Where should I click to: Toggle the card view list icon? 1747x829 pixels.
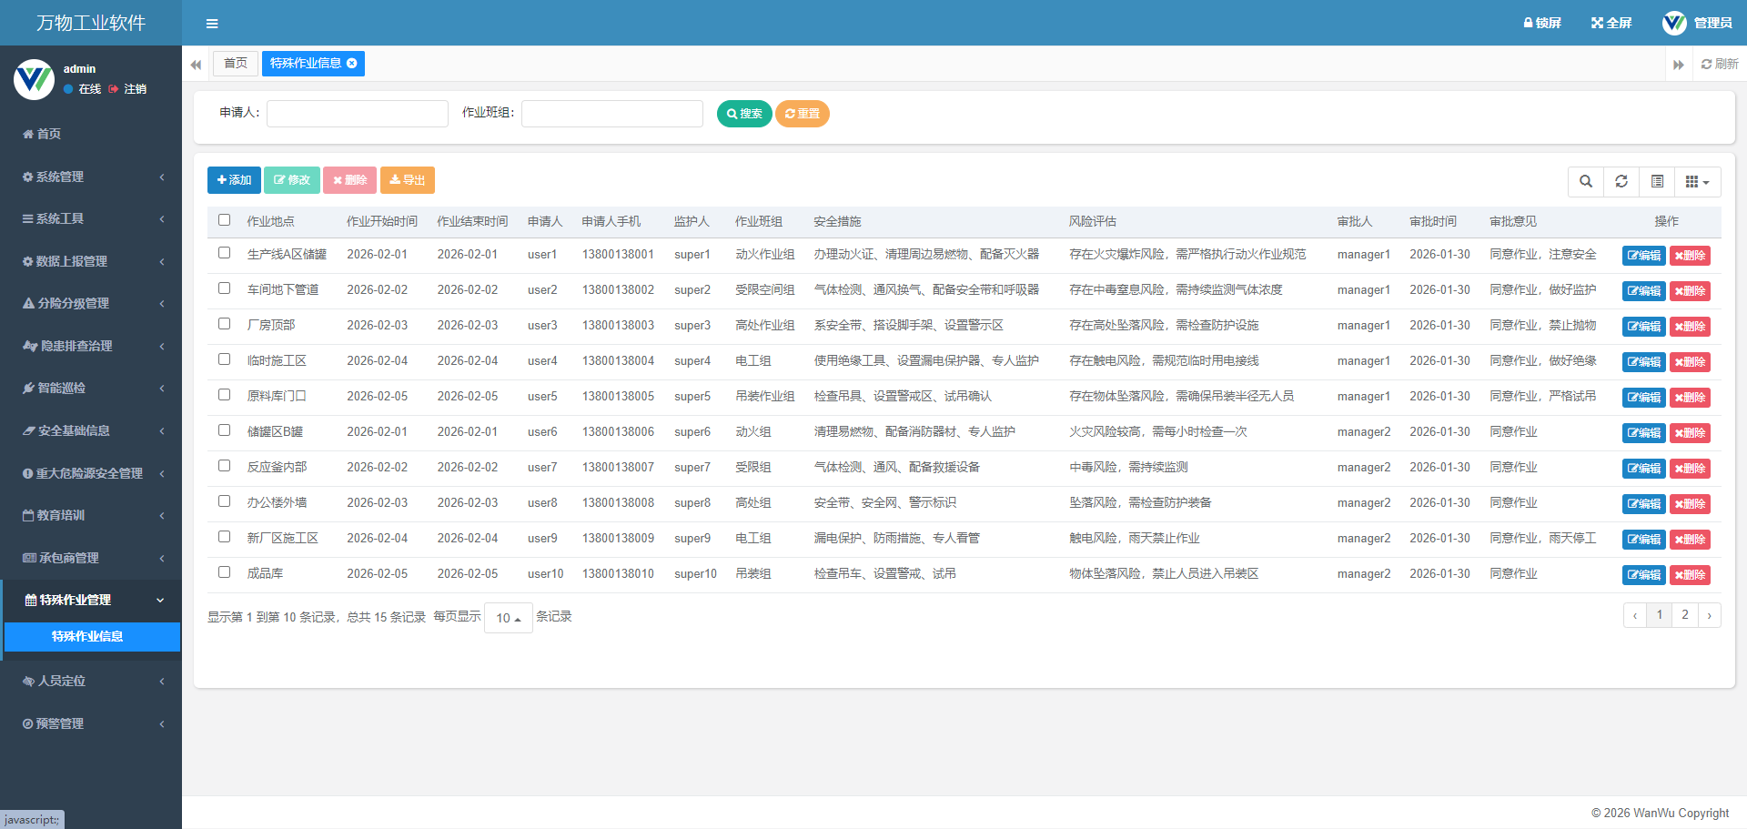(x=1657, y=181)
